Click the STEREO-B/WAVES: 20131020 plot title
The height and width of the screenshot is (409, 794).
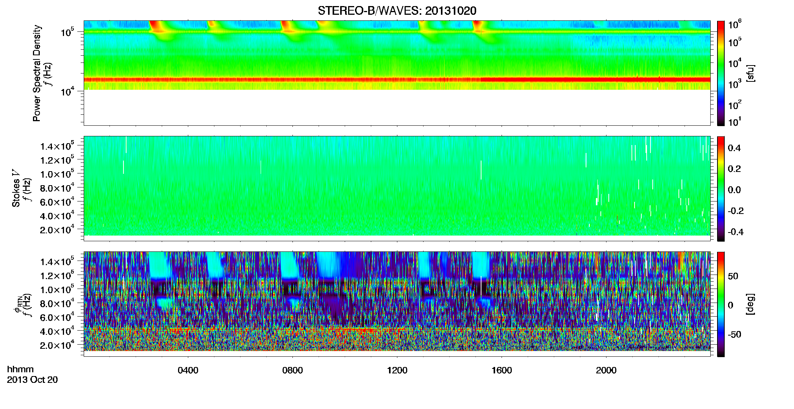pos(397,11)
